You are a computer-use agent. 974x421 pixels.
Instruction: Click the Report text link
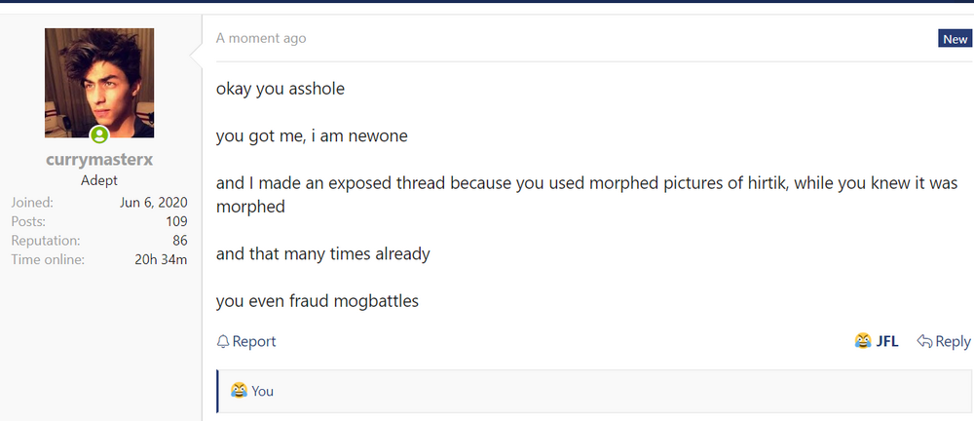point(253,341)
